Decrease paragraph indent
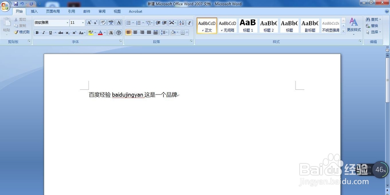 click(x=158, y=23)
